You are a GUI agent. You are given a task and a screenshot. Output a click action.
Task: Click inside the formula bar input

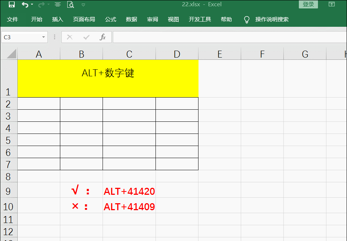(x=230, y=37)
